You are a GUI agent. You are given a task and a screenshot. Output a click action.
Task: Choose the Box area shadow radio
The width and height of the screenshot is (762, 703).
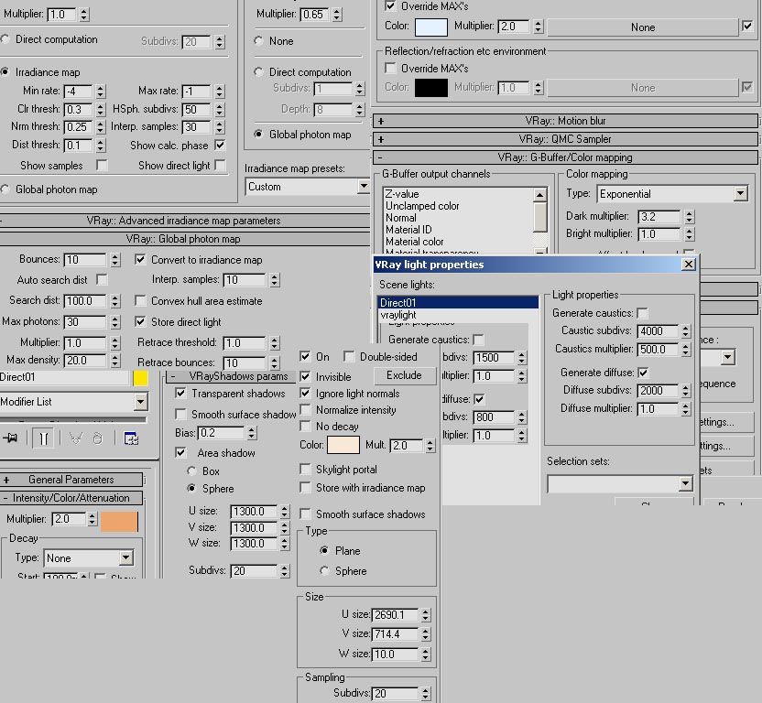point(191,470)
